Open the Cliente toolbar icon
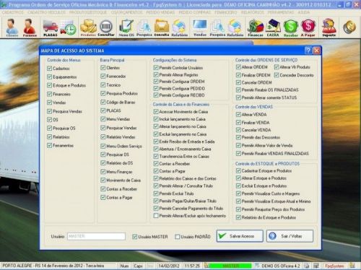 pyautogui.click(x=12, y=27)
